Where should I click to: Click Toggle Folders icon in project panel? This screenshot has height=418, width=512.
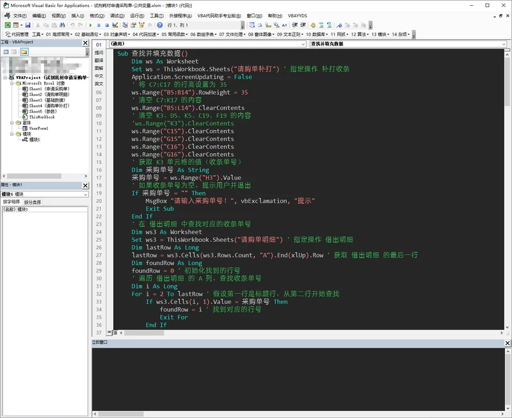(x=24, y=52)
